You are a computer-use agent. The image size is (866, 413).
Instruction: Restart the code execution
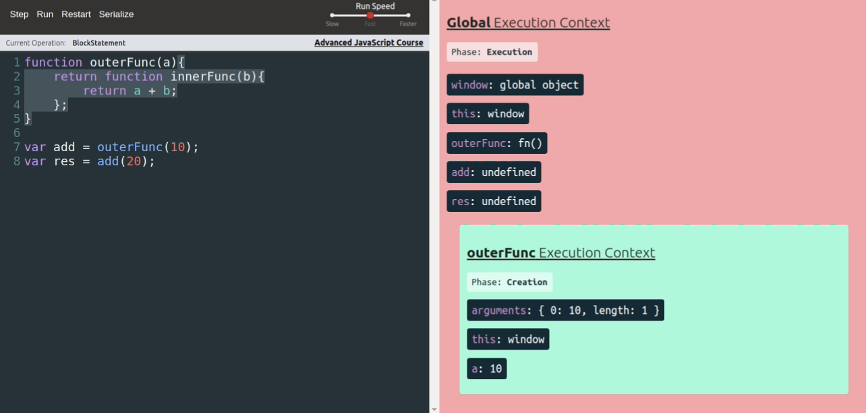coord(76,14)
